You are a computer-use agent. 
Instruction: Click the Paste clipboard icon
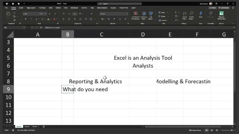[x=8, y=14]
